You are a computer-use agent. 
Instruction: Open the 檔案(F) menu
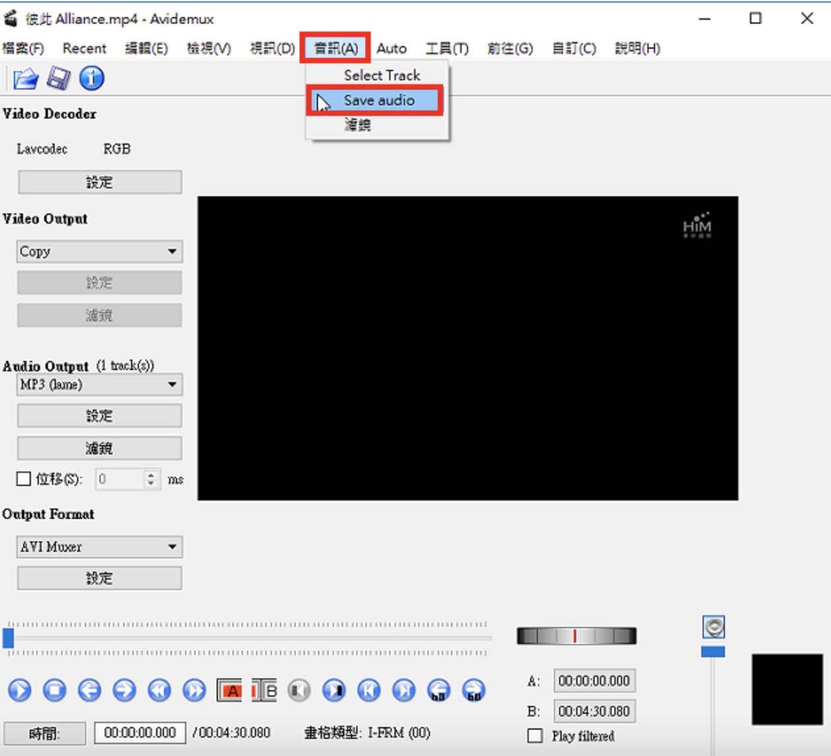[x=23, y=48]
